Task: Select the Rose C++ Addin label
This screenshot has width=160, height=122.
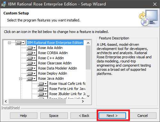Action: [x=51, y=58]
